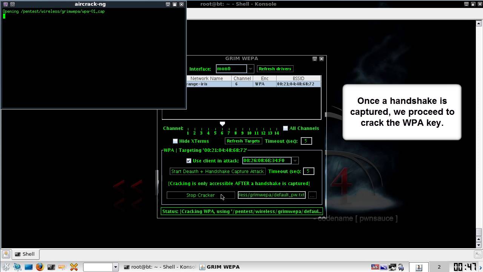This screenshot has height=272, width=483.
Task: Click the Channel column header
Action: point(242,78)
